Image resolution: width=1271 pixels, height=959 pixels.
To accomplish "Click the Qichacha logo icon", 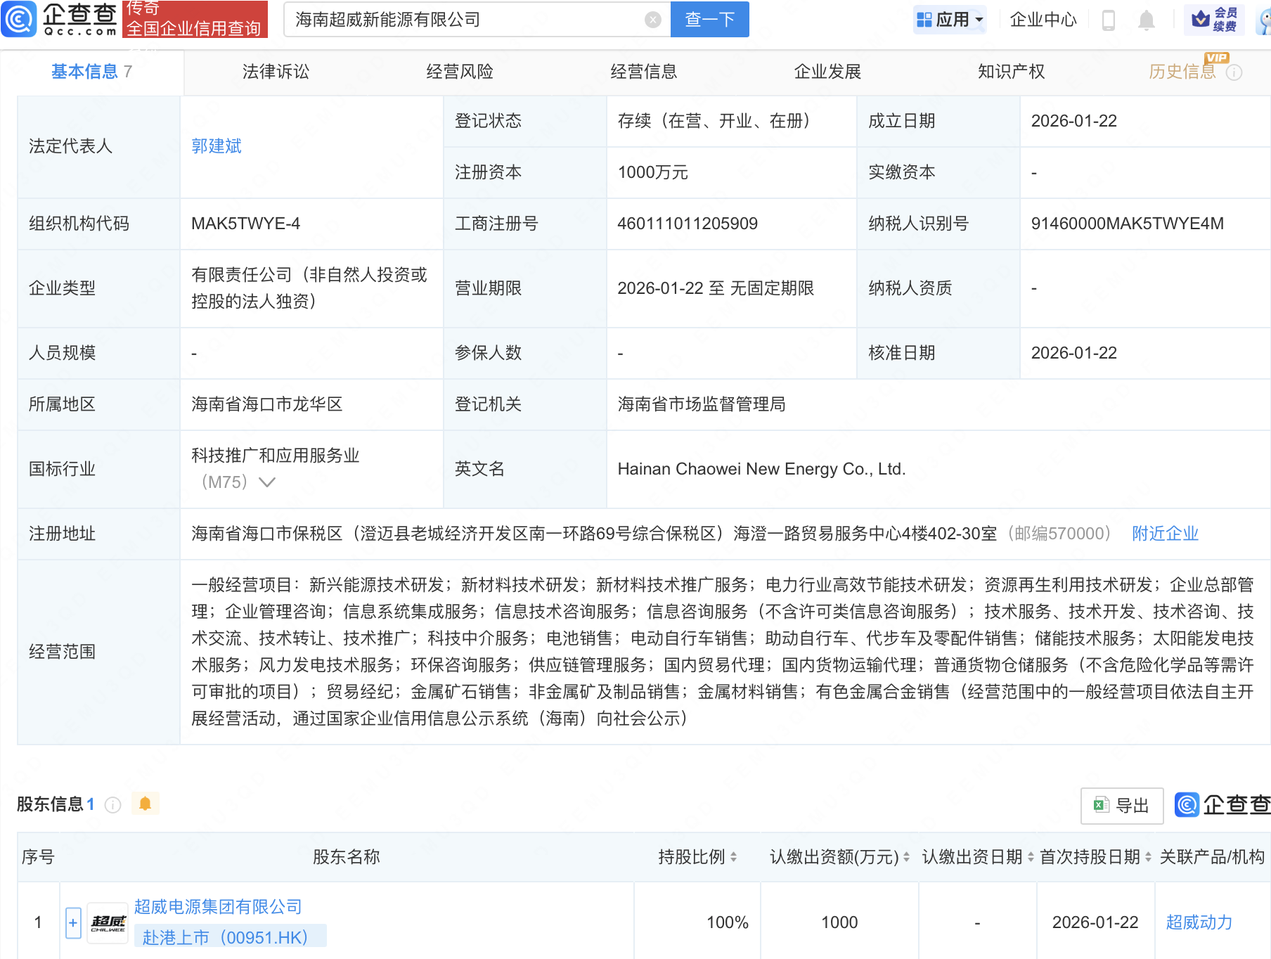I will (x=19, y=19).
